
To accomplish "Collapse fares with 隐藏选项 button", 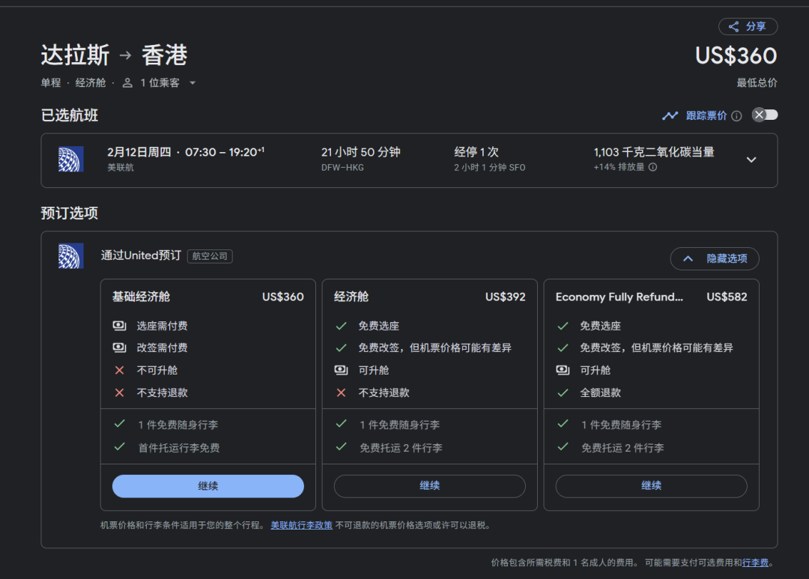I will 714,258.
